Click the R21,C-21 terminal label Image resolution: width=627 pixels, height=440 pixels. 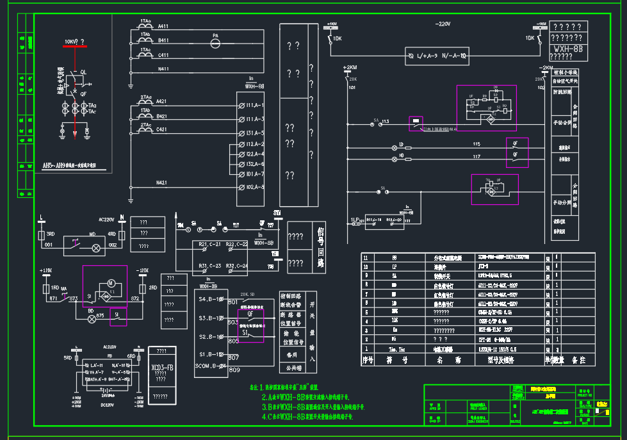(x=210, y=245)
